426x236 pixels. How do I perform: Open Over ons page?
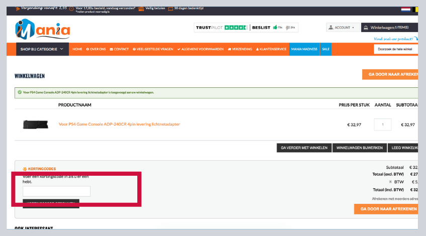pyautogui.click(x=96, y=49)
